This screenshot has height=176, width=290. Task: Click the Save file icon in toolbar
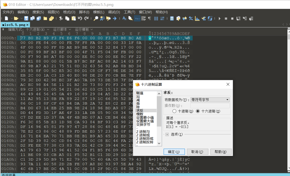point(26,18)
